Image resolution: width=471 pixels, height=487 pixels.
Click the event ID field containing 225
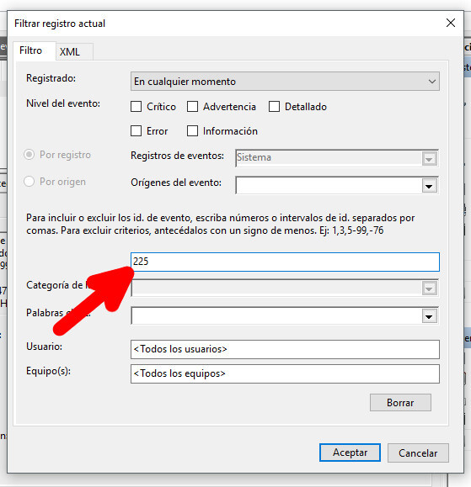285,262
